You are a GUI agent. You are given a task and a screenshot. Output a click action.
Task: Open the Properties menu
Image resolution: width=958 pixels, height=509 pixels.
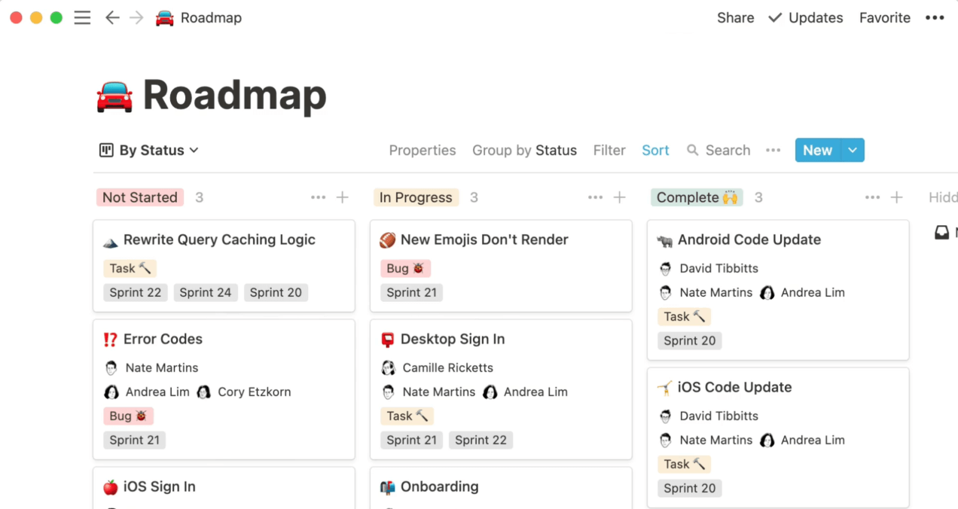[423, 151]
